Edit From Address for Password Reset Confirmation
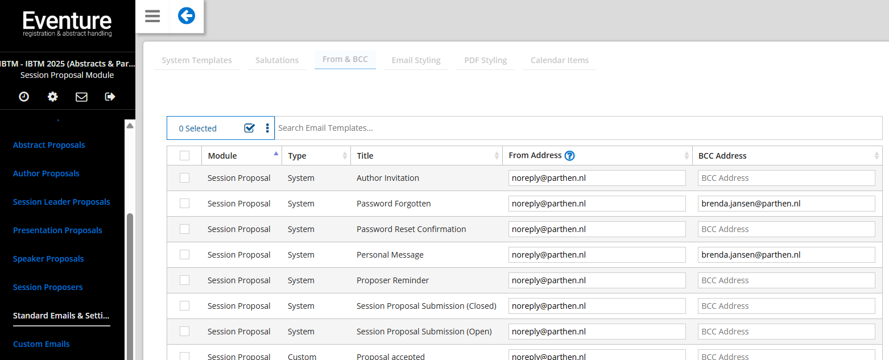 click(x=597, y=229)
